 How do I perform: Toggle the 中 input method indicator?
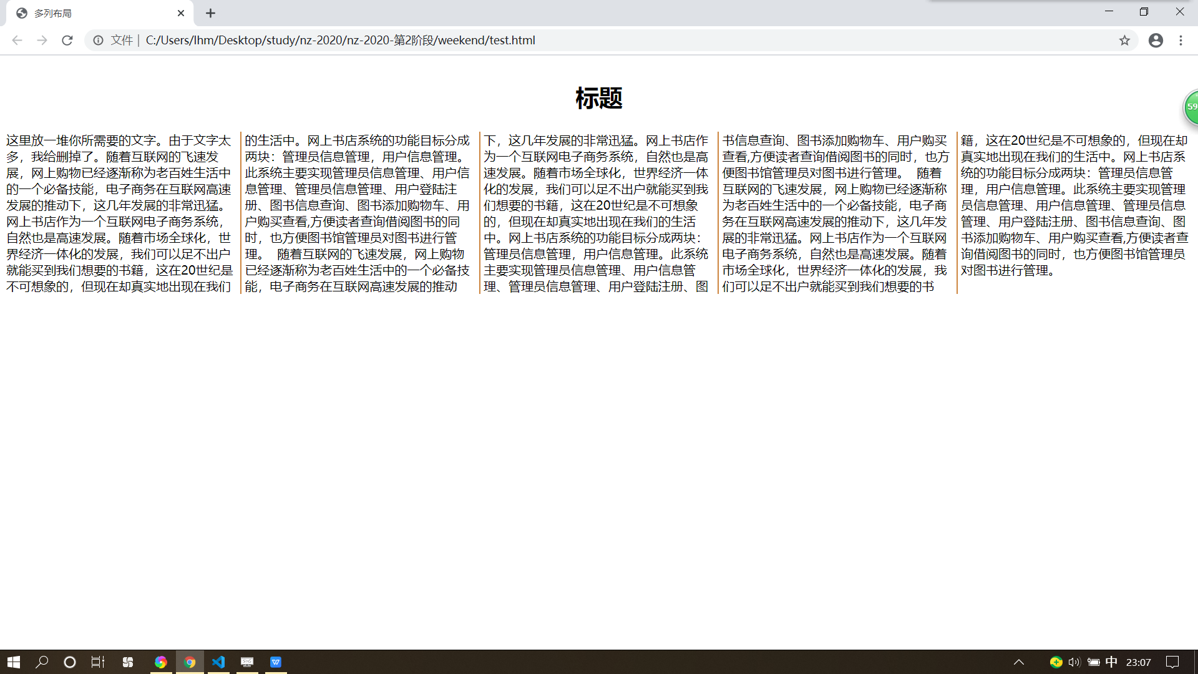click(1111, 662)
